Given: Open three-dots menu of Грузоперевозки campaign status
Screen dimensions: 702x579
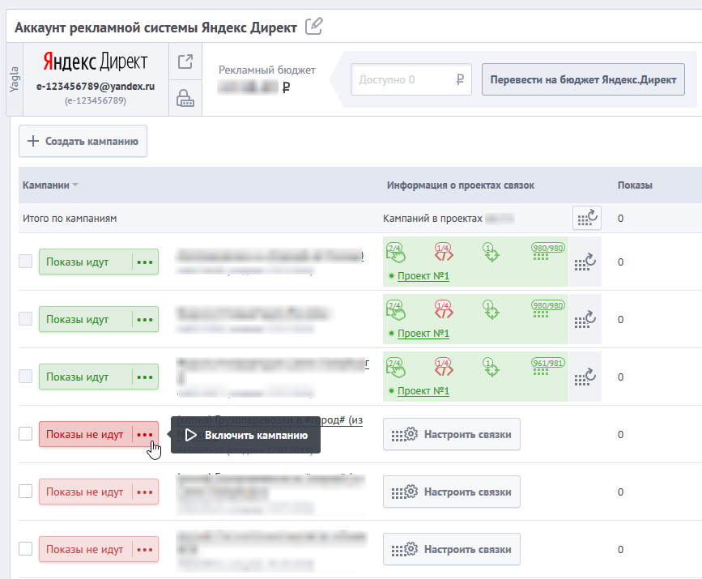Looking at the screenshot, I should click(x=145, y=434).
